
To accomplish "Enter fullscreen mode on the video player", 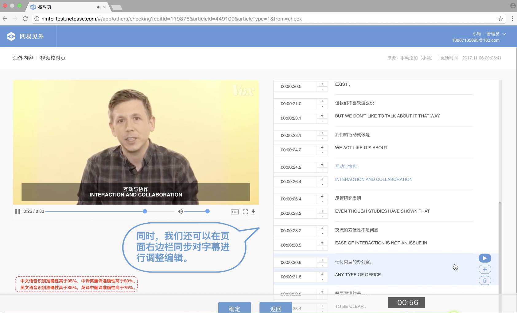I will point(245,211).
